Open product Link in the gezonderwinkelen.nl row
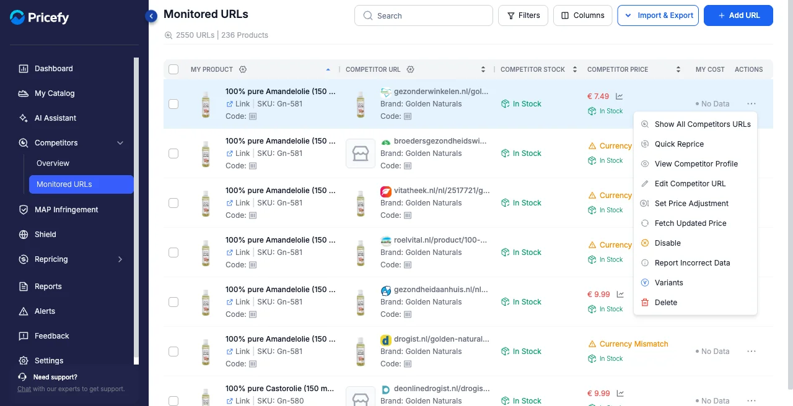This screenshot has width=793, height=406. 238,104
